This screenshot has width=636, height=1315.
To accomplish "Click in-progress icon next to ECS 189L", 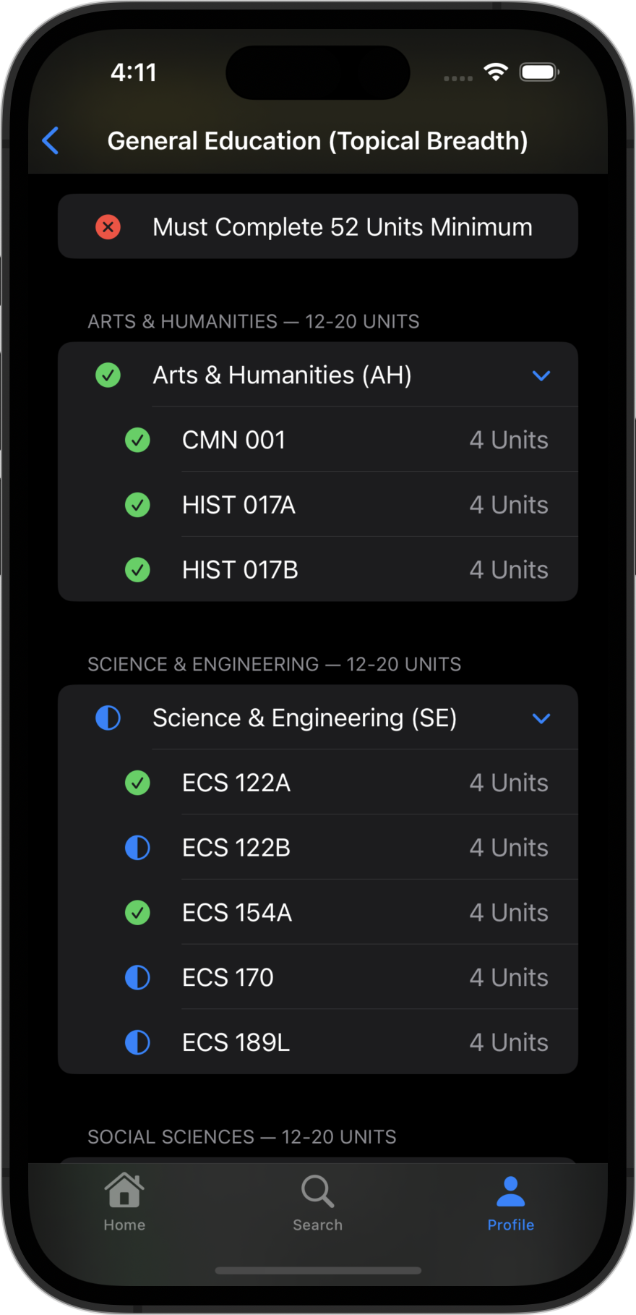I will [x=137, y=1042].
